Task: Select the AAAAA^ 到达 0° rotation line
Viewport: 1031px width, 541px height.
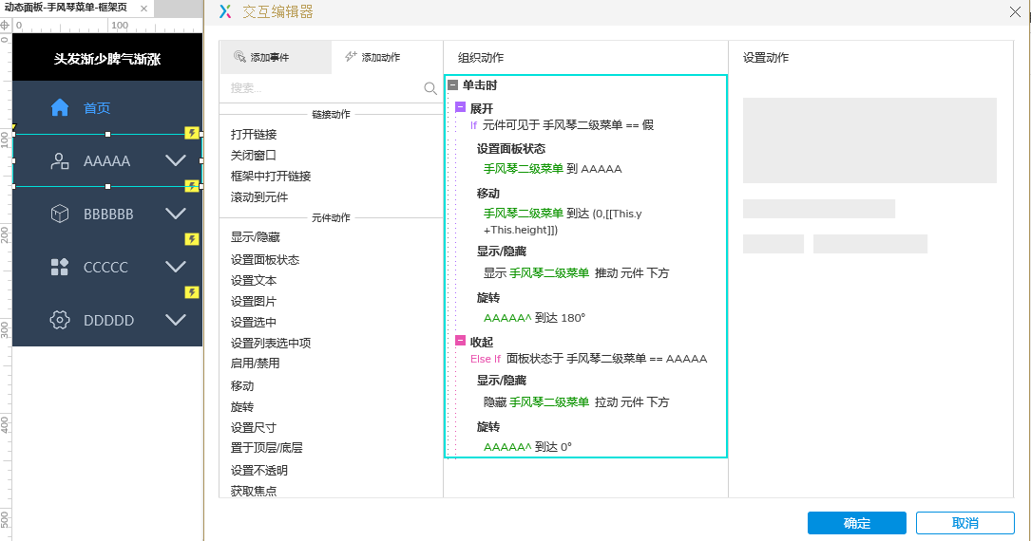Action: click(x=527, y=447)
